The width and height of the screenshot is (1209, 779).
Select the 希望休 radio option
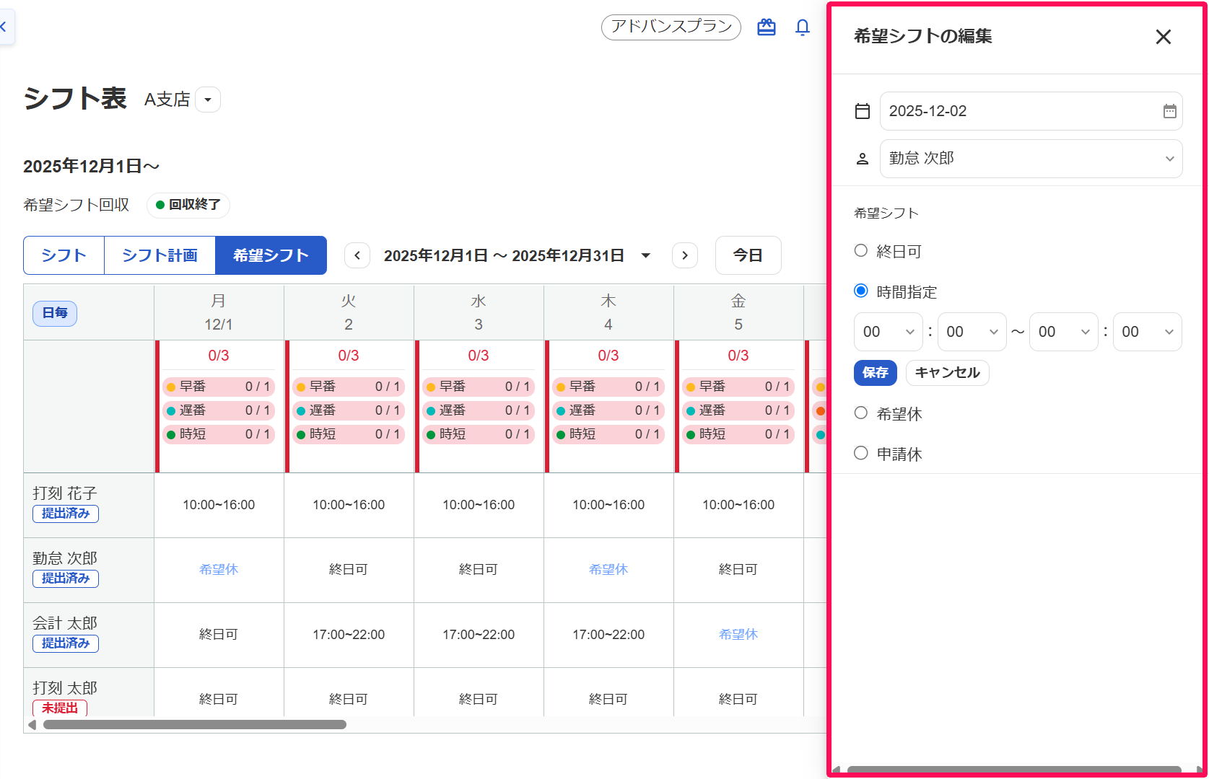pyautogui.click(x=860, y=413)
